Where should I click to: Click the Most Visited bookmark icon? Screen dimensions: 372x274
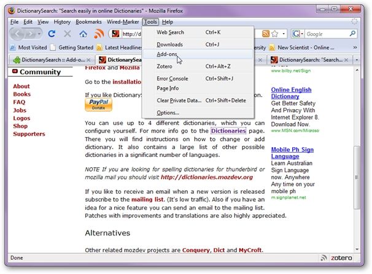point(12,48)
